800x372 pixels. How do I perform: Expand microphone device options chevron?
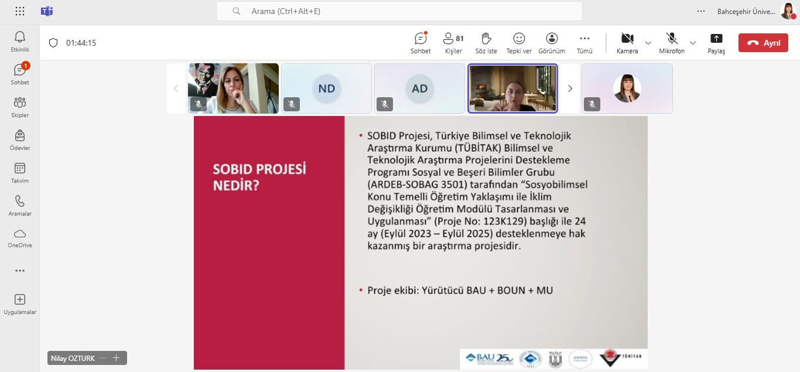(693, 43)
